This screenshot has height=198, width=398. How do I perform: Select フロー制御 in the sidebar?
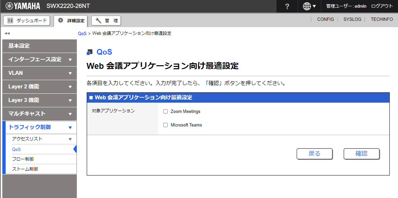tap(23, 159)
